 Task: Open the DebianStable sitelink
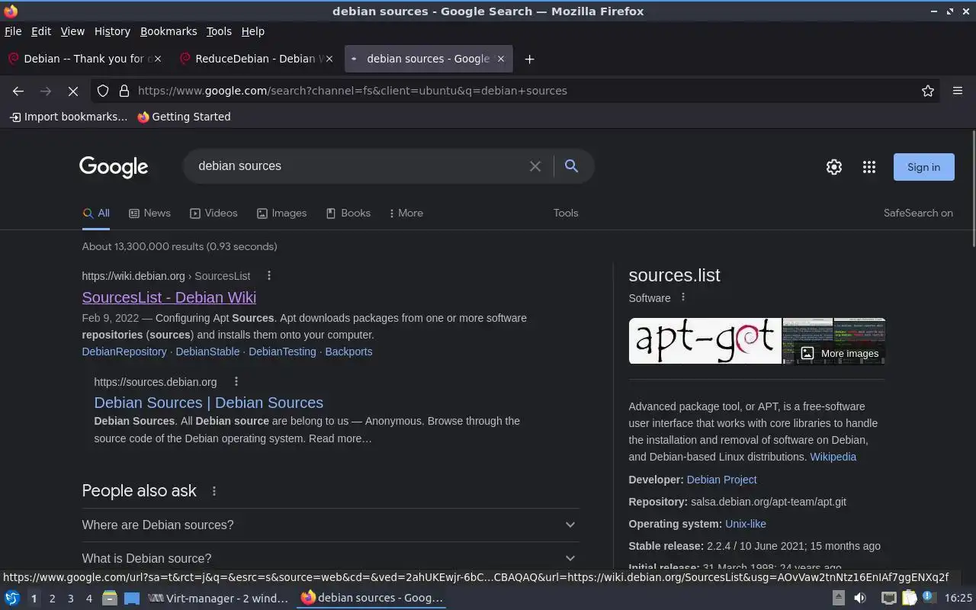coord(207,352)
